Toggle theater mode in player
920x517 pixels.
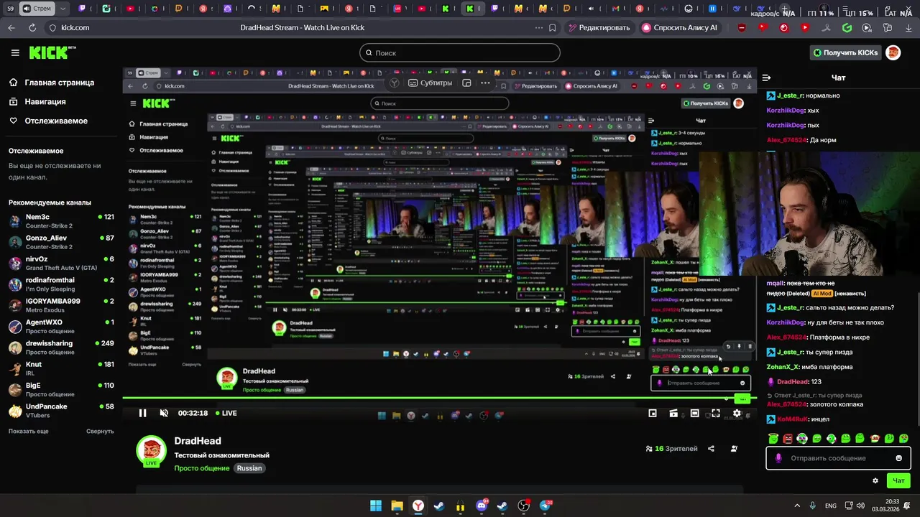pos(694,413)
